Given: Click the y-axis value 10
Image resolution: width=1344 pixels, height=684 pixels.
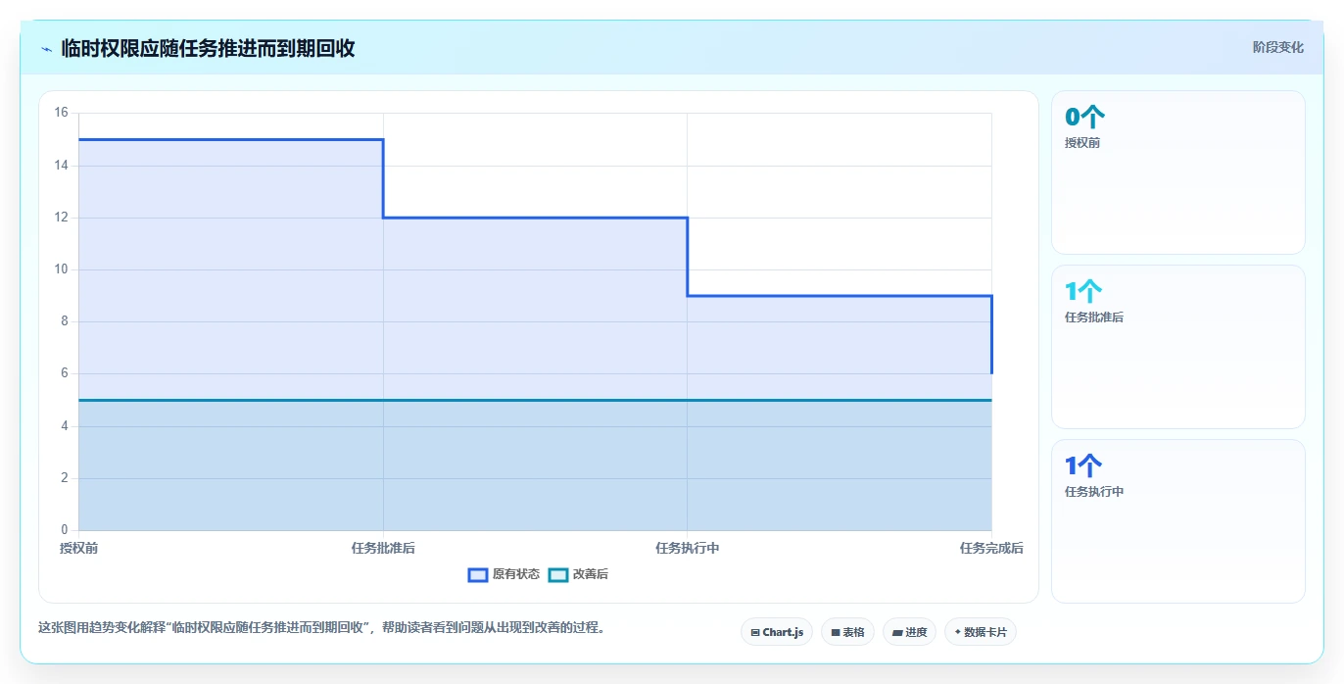Looking at the screenshot, I should [61, 269].
